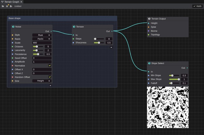Open the Style dropdown showing Rust
The image size is (204, 135).
point(42,35)
